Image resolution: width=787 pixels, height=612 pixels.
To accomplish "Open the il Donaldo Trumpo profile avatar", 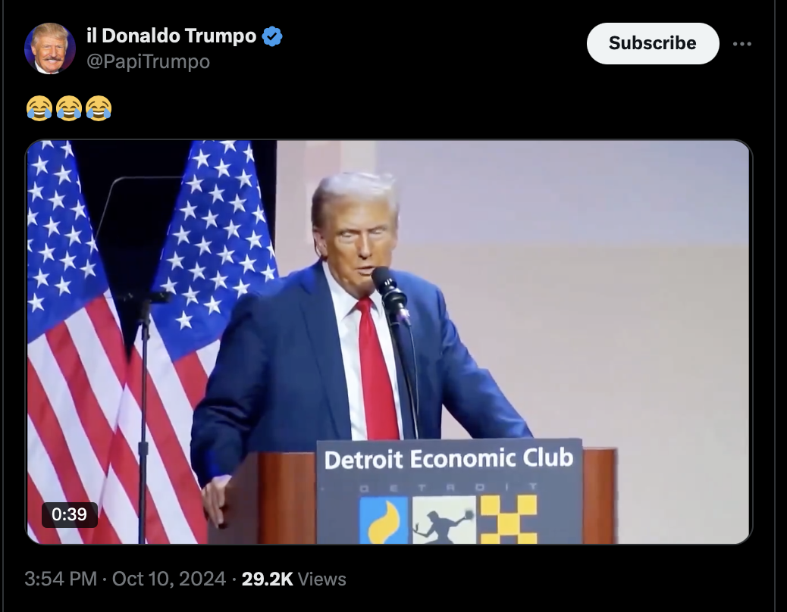I will pos(50,48).
